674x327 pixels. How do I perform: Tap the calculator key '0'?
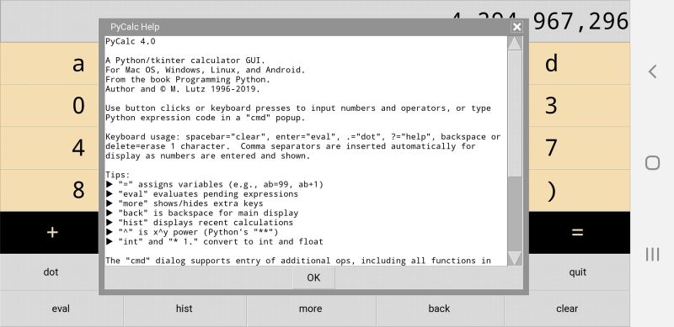point(50,106)
